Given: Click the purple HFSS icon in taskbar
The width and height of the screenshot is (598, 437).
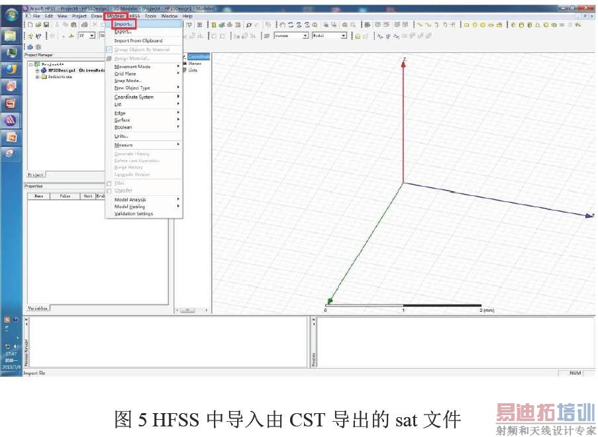Looking at the screenshot, I should coord(11,121).
